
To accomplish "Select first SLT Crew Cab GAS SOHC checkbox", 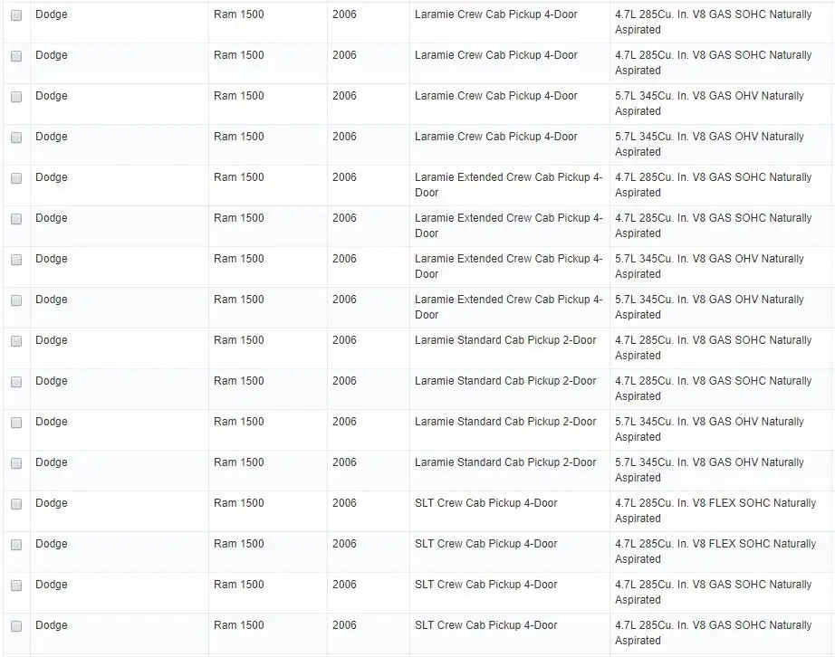I will (16, 586).
